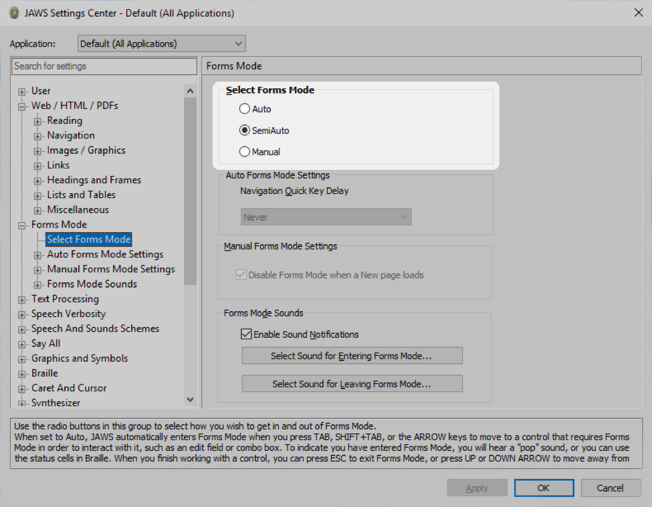
Task: Click the Search for settings field
Action: click(104, 66)
